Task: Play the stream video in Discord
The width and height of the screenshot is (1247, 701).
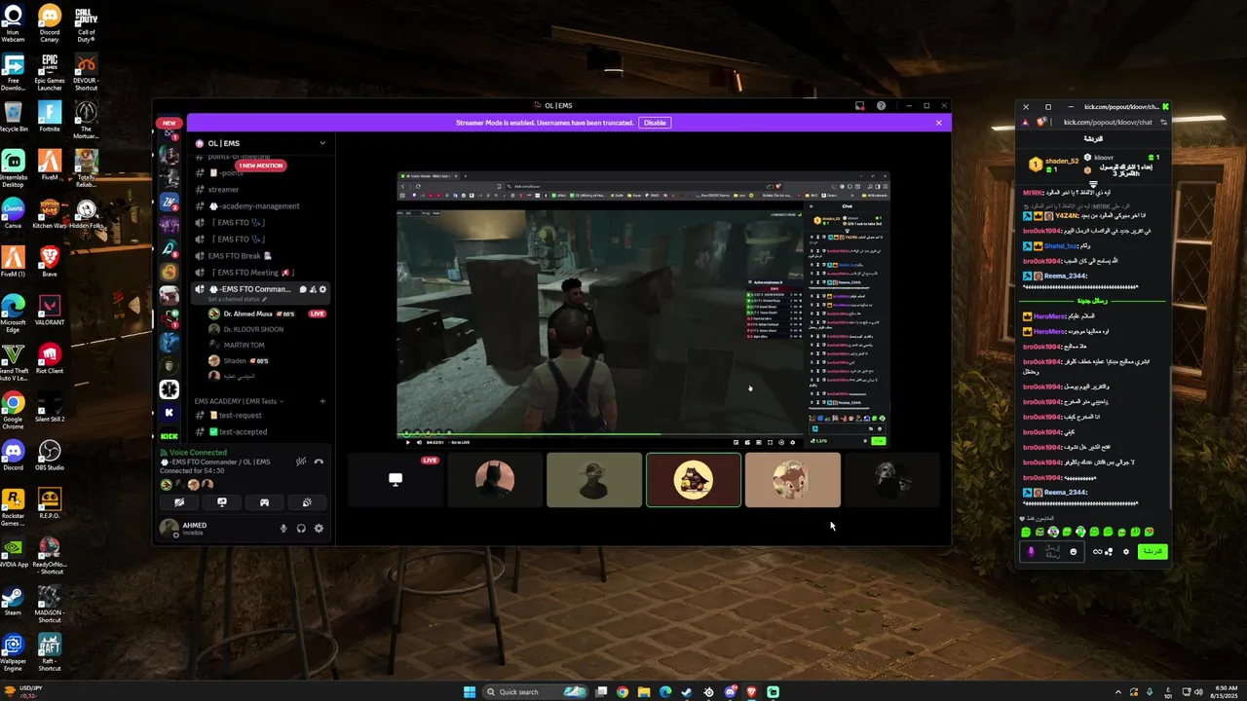Action: coord(408,442)
